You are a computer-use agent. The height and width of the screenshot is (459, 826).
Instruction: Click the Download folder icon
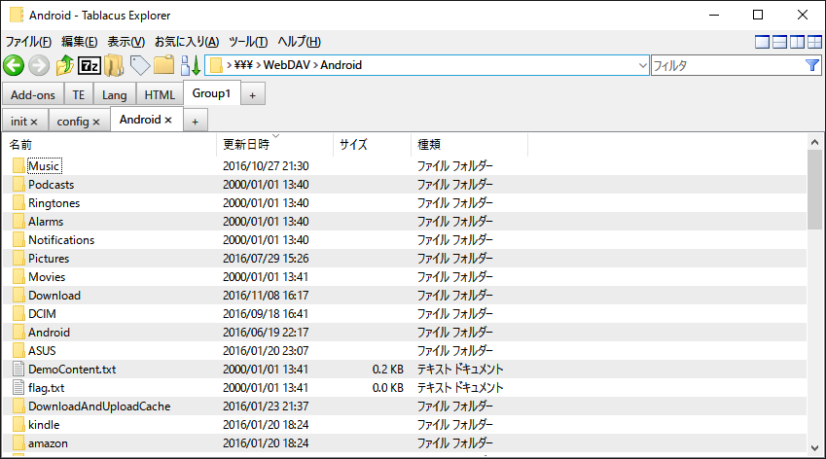point(18,296)
